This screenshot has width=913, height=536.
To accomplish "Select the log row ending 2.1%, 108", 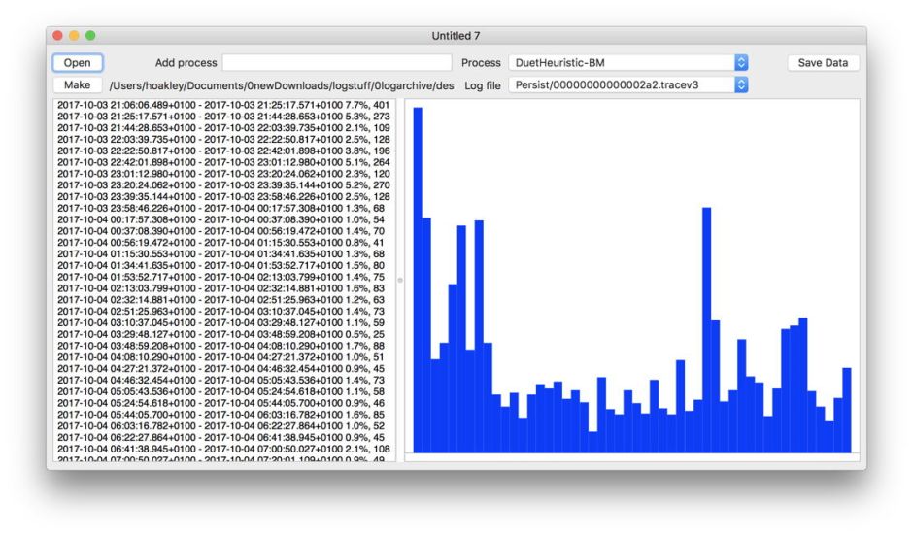I will click(x=223, y=450).
